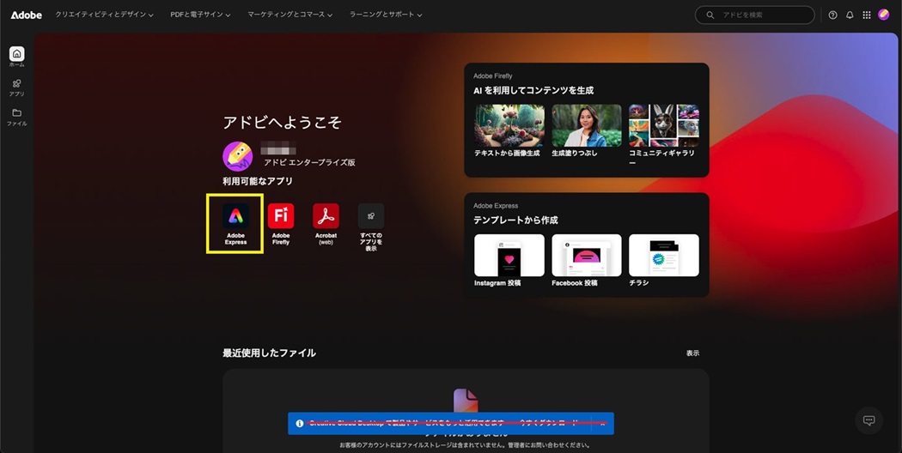Viewport: 902px width, 453px height.
Task: Open the アプリ sidebar icon
Action: coord(16,84)
